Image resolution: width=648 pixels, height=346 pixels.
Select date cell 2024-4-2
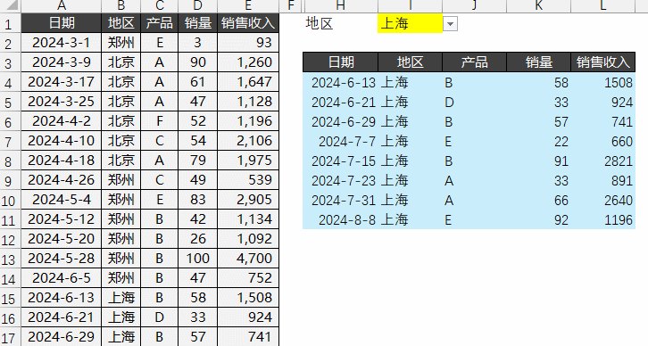(62, 121)
